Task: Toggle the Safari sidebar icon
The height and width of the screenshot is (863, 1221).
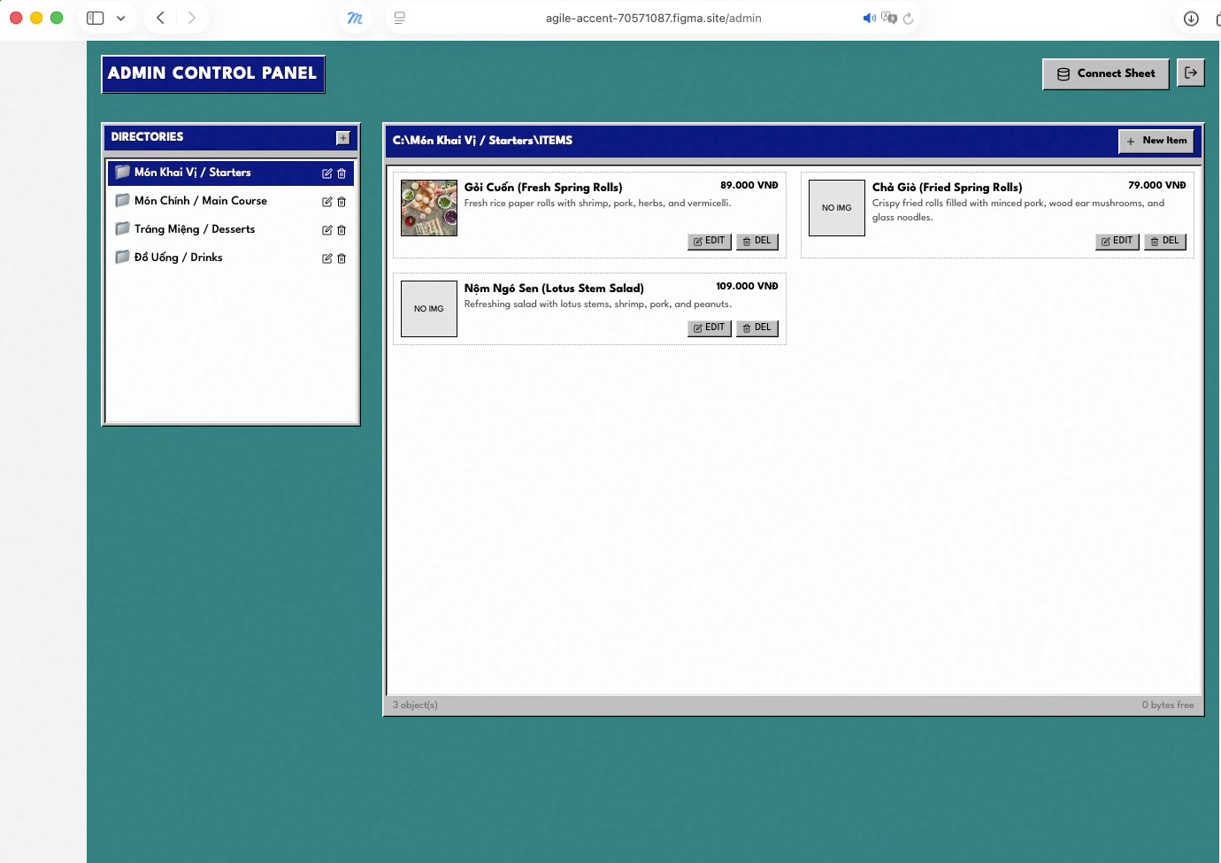Action: 96,18
